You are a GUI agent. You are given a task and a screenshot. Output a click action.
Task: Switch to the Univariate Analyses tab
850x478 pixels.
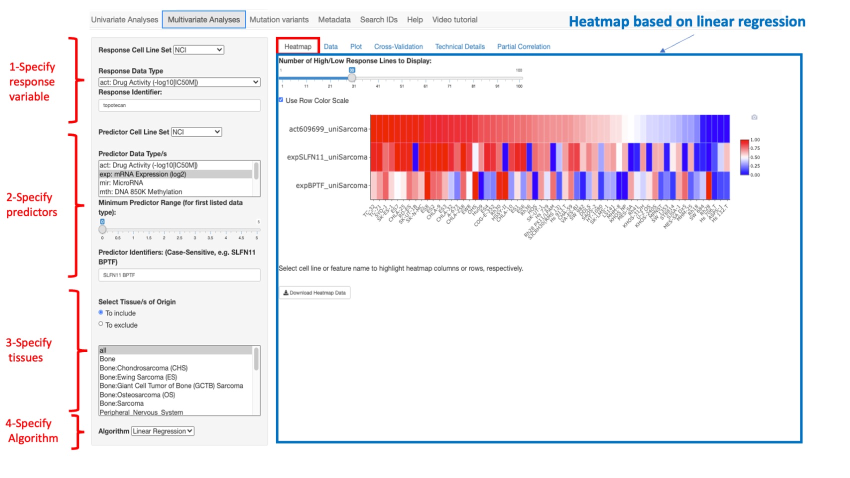click(x=124, y=19)
